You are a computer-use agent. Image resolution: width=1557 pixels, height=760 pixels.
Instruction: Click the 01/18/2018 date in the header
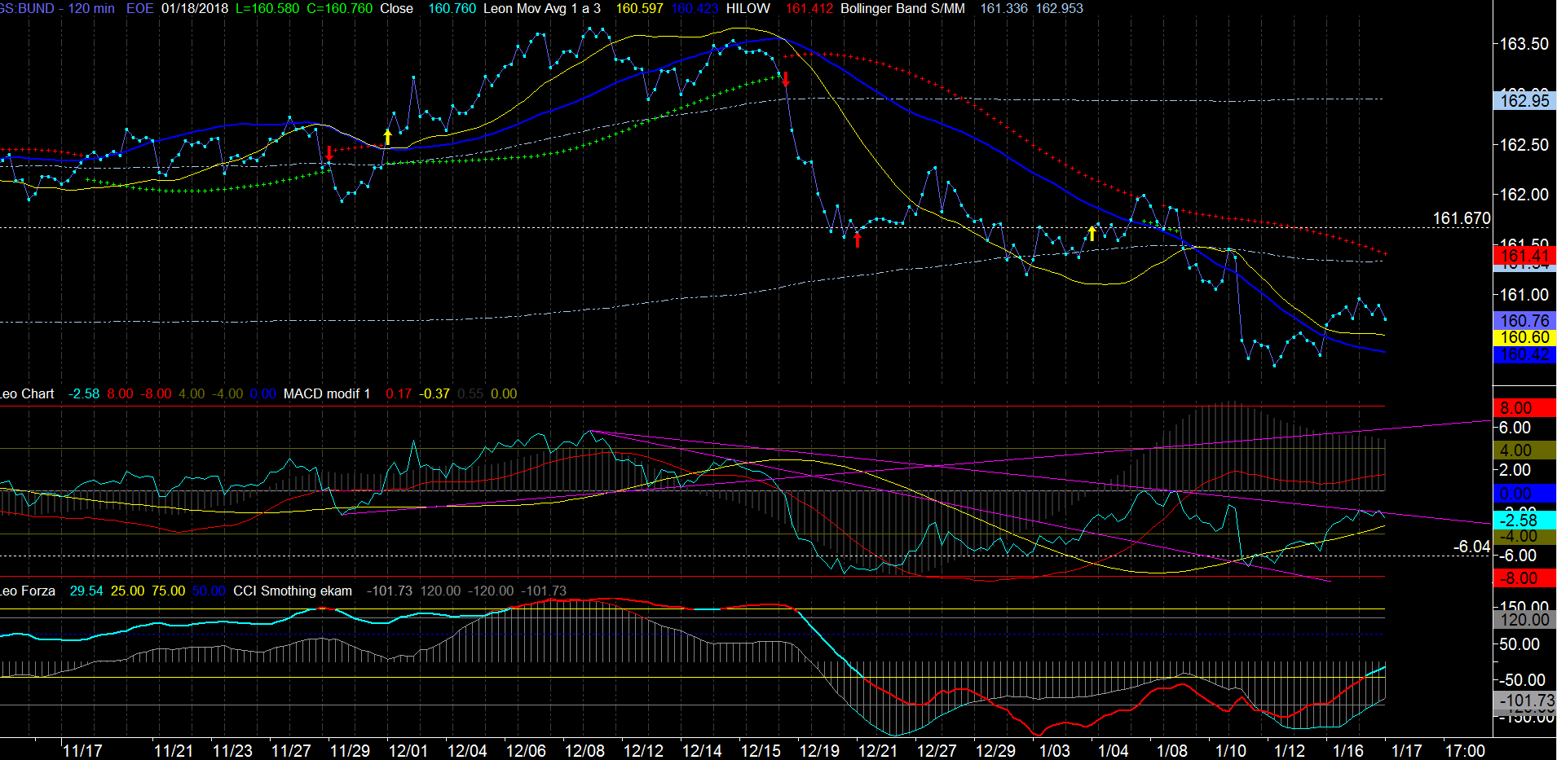[x=195, y=8]
